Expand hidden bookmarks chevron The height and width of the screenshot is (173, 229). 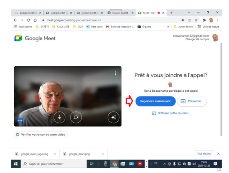click(168, 27)
